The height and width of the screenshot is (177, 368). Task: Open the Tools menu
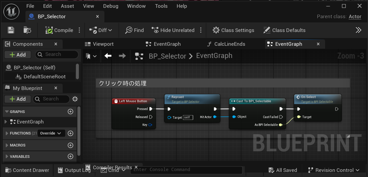161,6
